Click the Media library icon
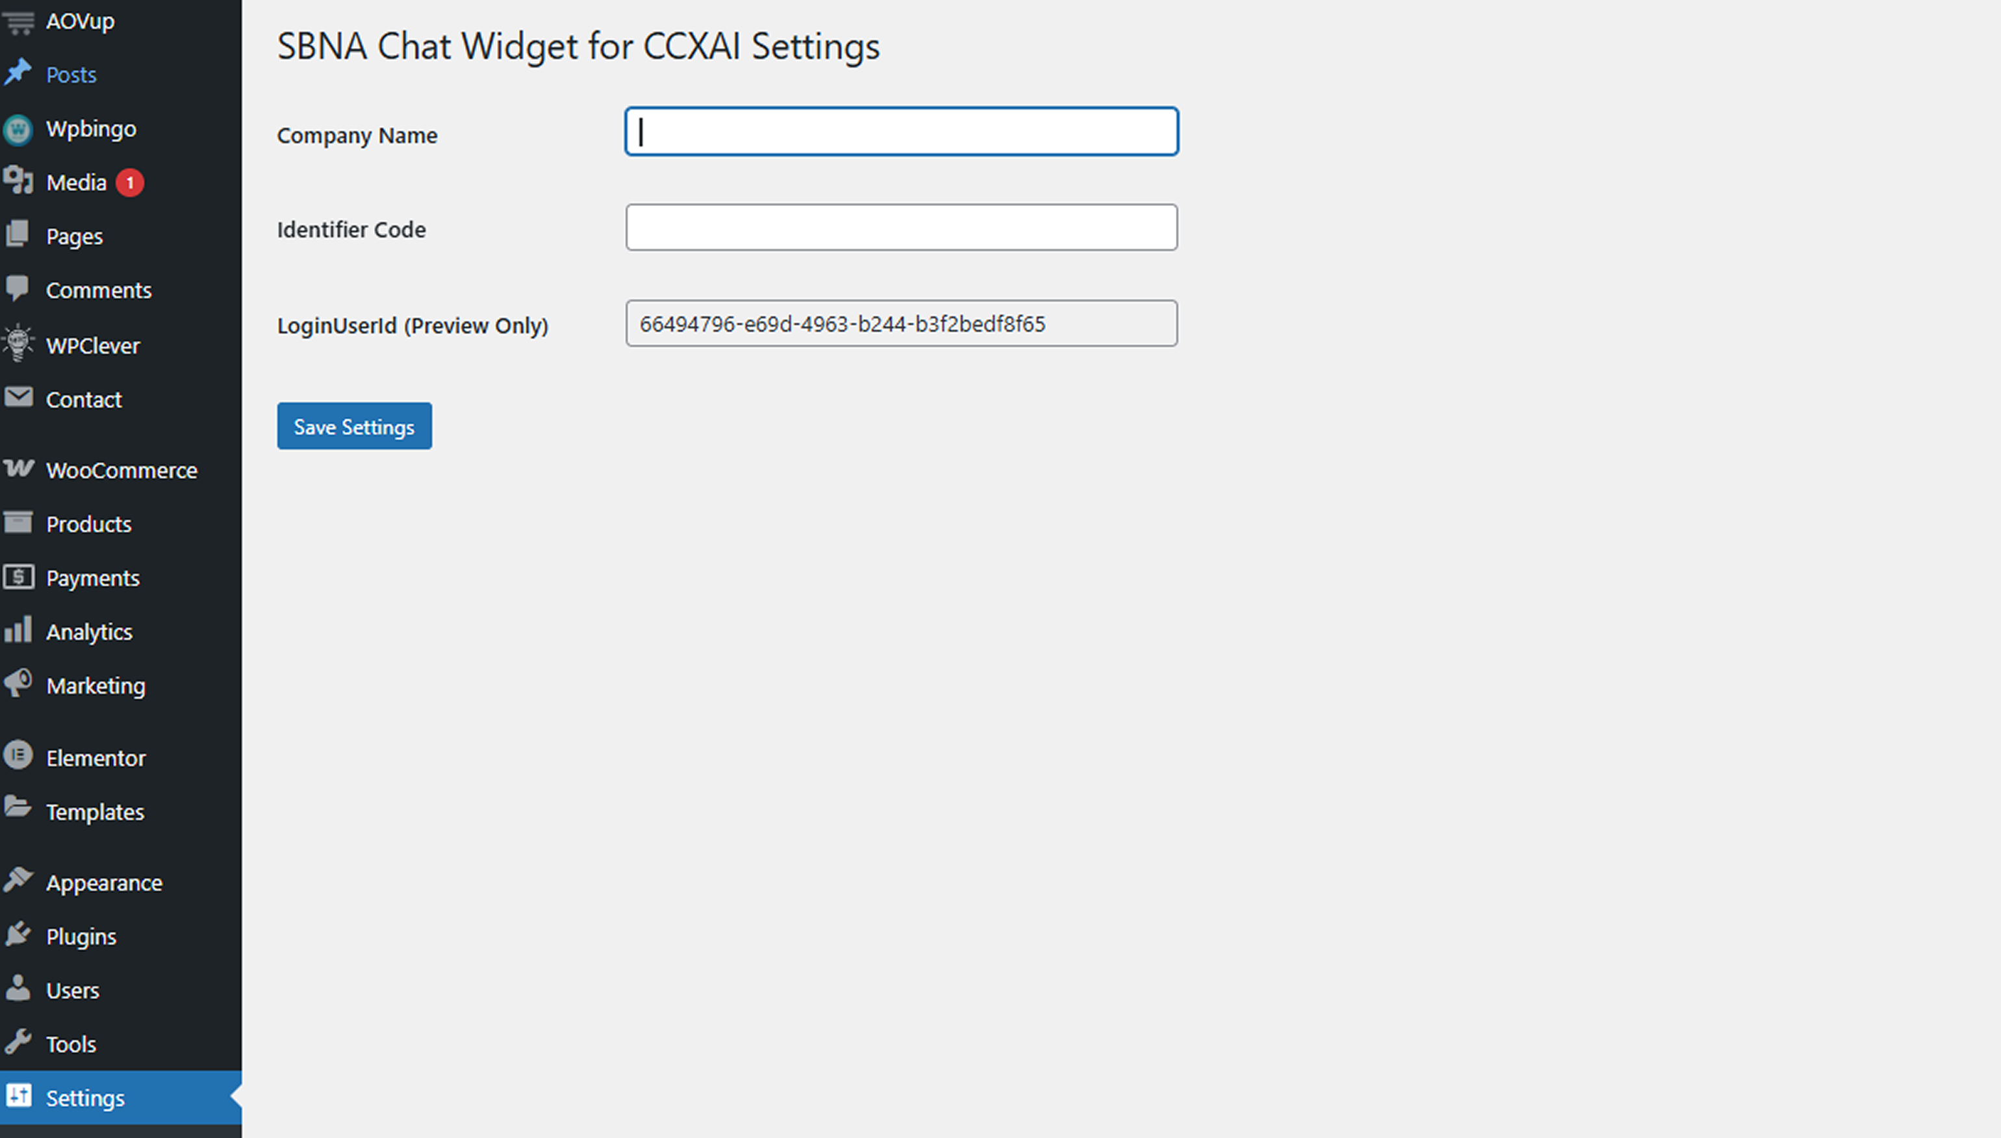2001x1138 pixels. point(18,181)
